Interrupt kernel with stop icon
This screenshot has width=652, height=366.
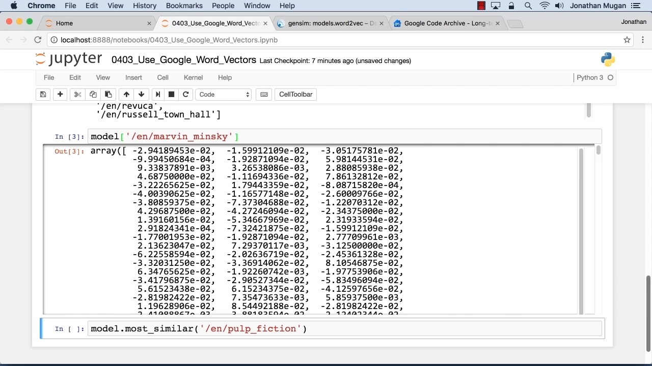172,94
